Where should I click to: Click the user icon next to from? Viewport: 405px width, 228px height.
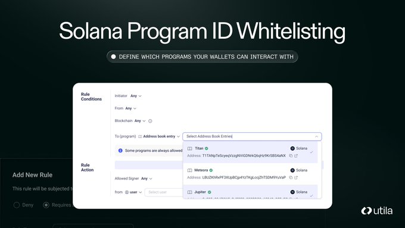pyautogui.click(x=127, y=192)
